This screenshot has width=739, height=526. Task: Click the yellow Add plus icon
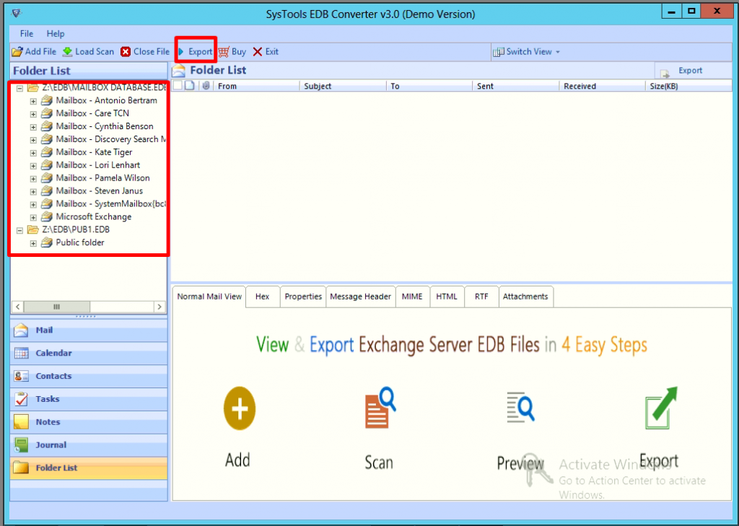240,408
